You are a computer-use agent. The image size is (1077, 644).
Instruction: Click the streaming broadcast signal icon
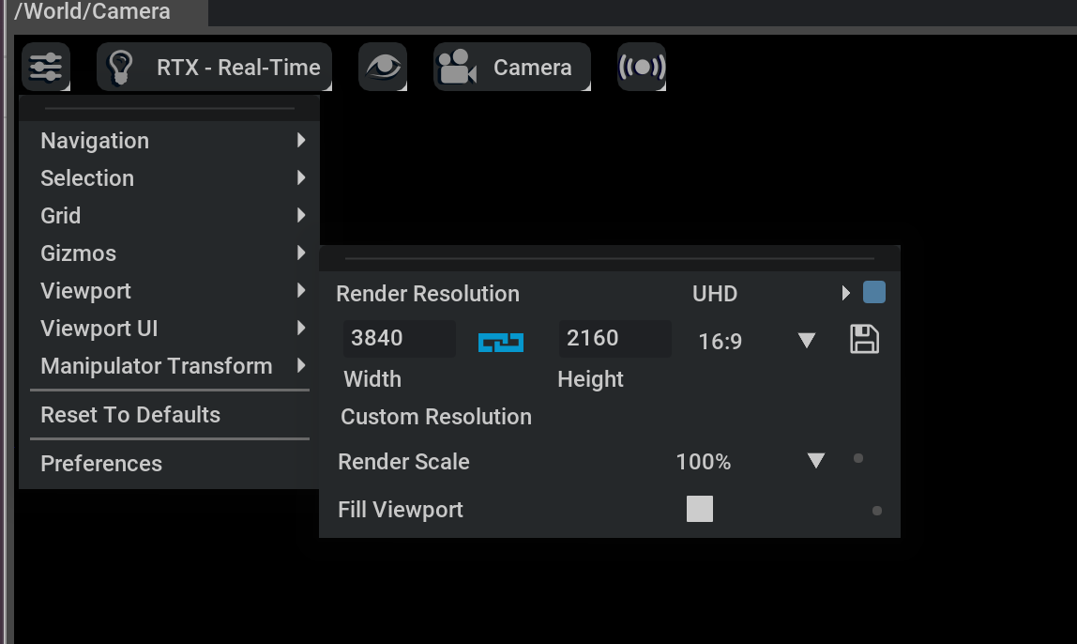pyautogui.click(x=642, y=67)
